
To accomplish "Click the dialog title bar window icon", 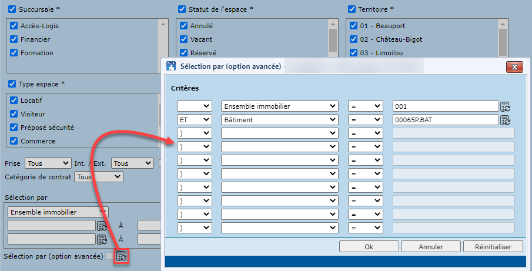I will pos(172,66).
